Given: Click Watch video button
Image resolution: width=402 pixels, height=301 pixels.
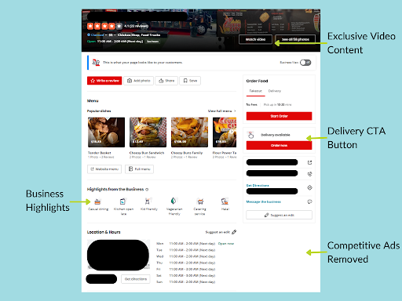Looking at the screenshot, I should click(x=255, y=39).
